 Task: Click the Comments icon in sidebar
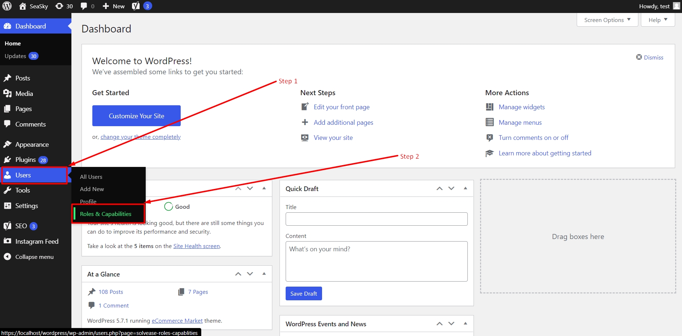(7, 124)
